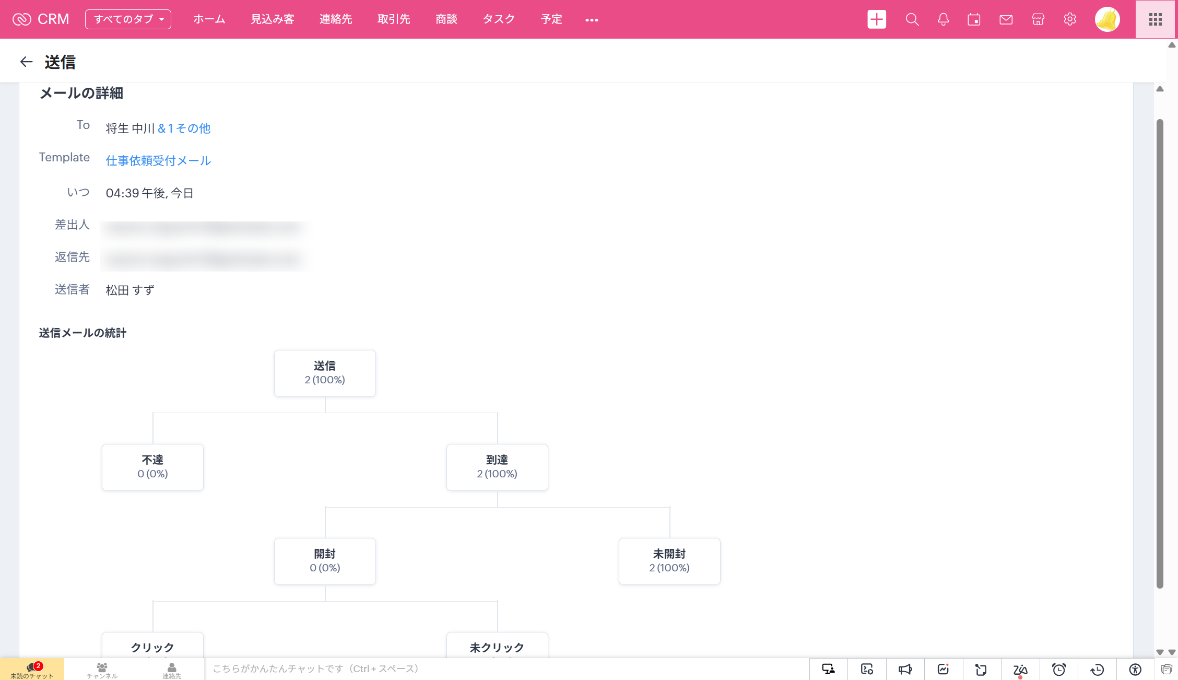Open the more tabs ellipsis menu
Image resolution: width=1178 pixels, height=680 pixels.
tap(592, 20)
